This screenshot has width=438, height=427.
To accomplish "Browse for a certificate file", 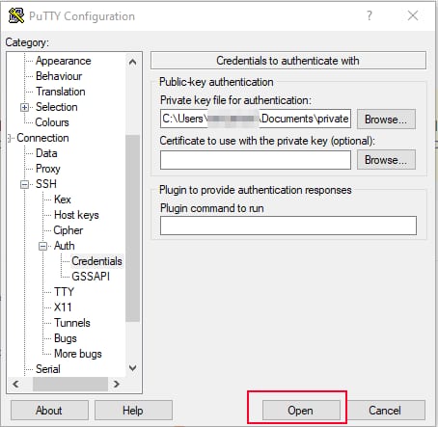I will pos(386,160).
